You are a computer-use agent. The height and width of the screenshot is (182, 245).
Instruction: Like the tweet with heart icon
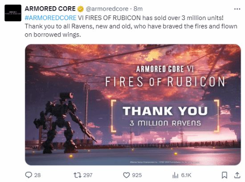tap(127, 175)
